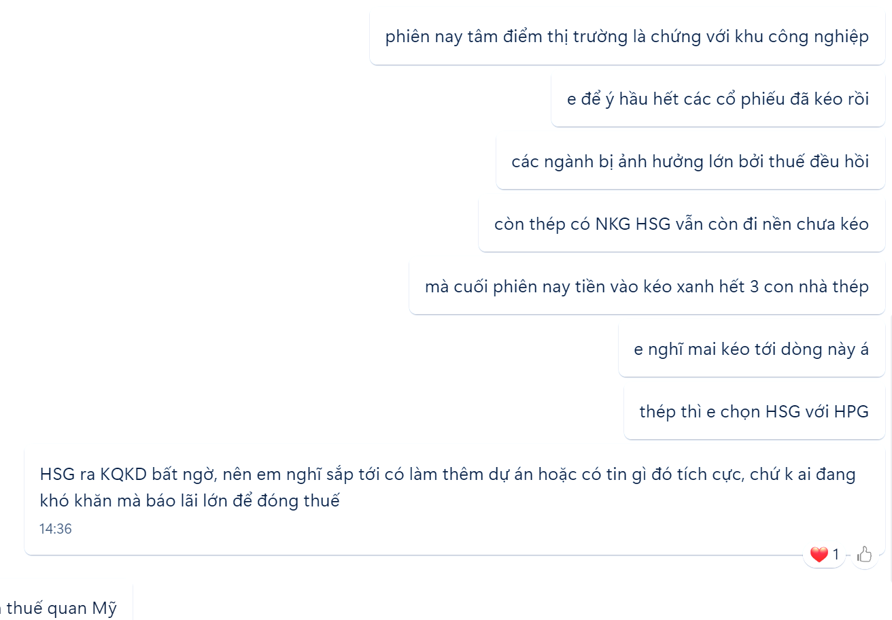Click '3 con nhà thép' text in message

(x=809, y=288)
